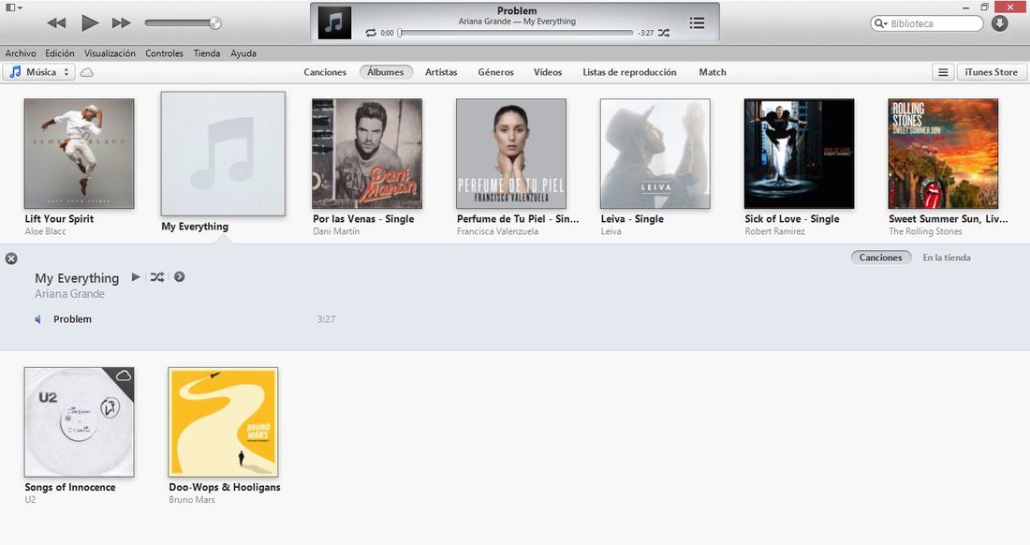
Task: Open the Controles menu
Action: point(164,53)
